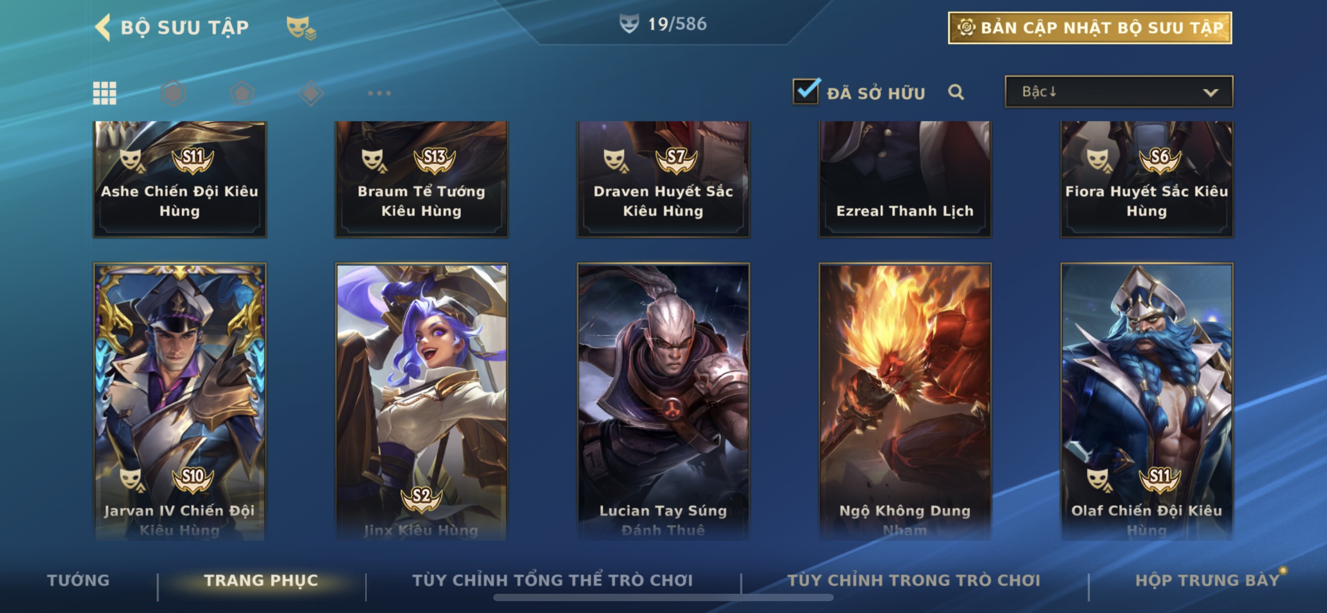Switch to the Tướng tab
1327x613 pixels.
(78, 580)
